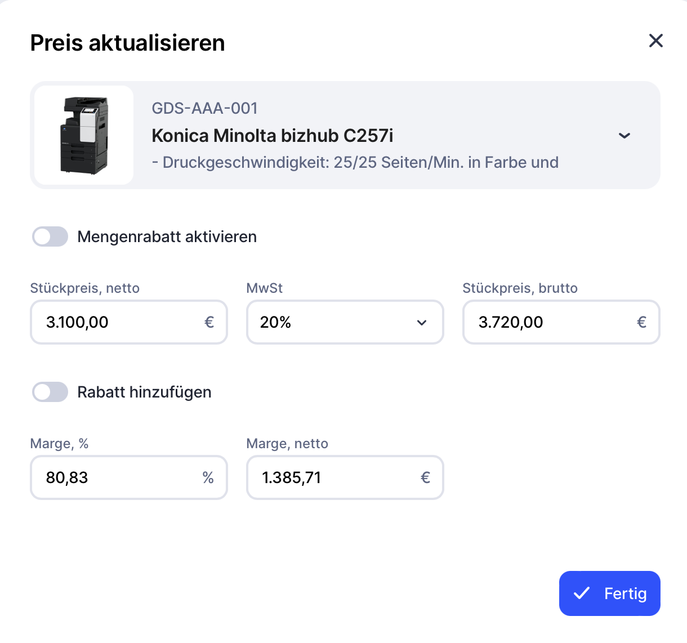687x643 pixels.
Task: Click the euro icon in Marge netto
Action: 425,477
